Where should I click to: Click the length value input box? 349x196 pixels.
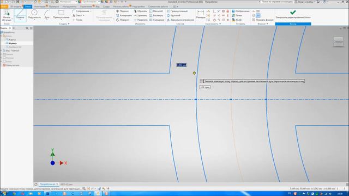(x=182, y=65)
